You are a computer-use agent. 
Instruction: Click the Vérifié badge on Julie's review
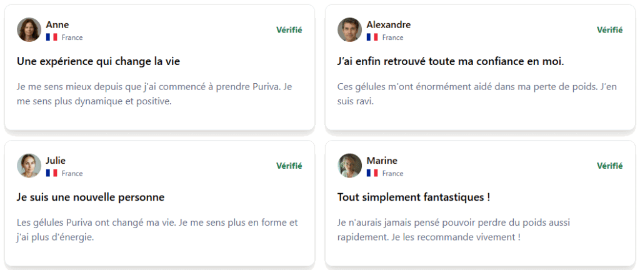[x=289, y=166]
